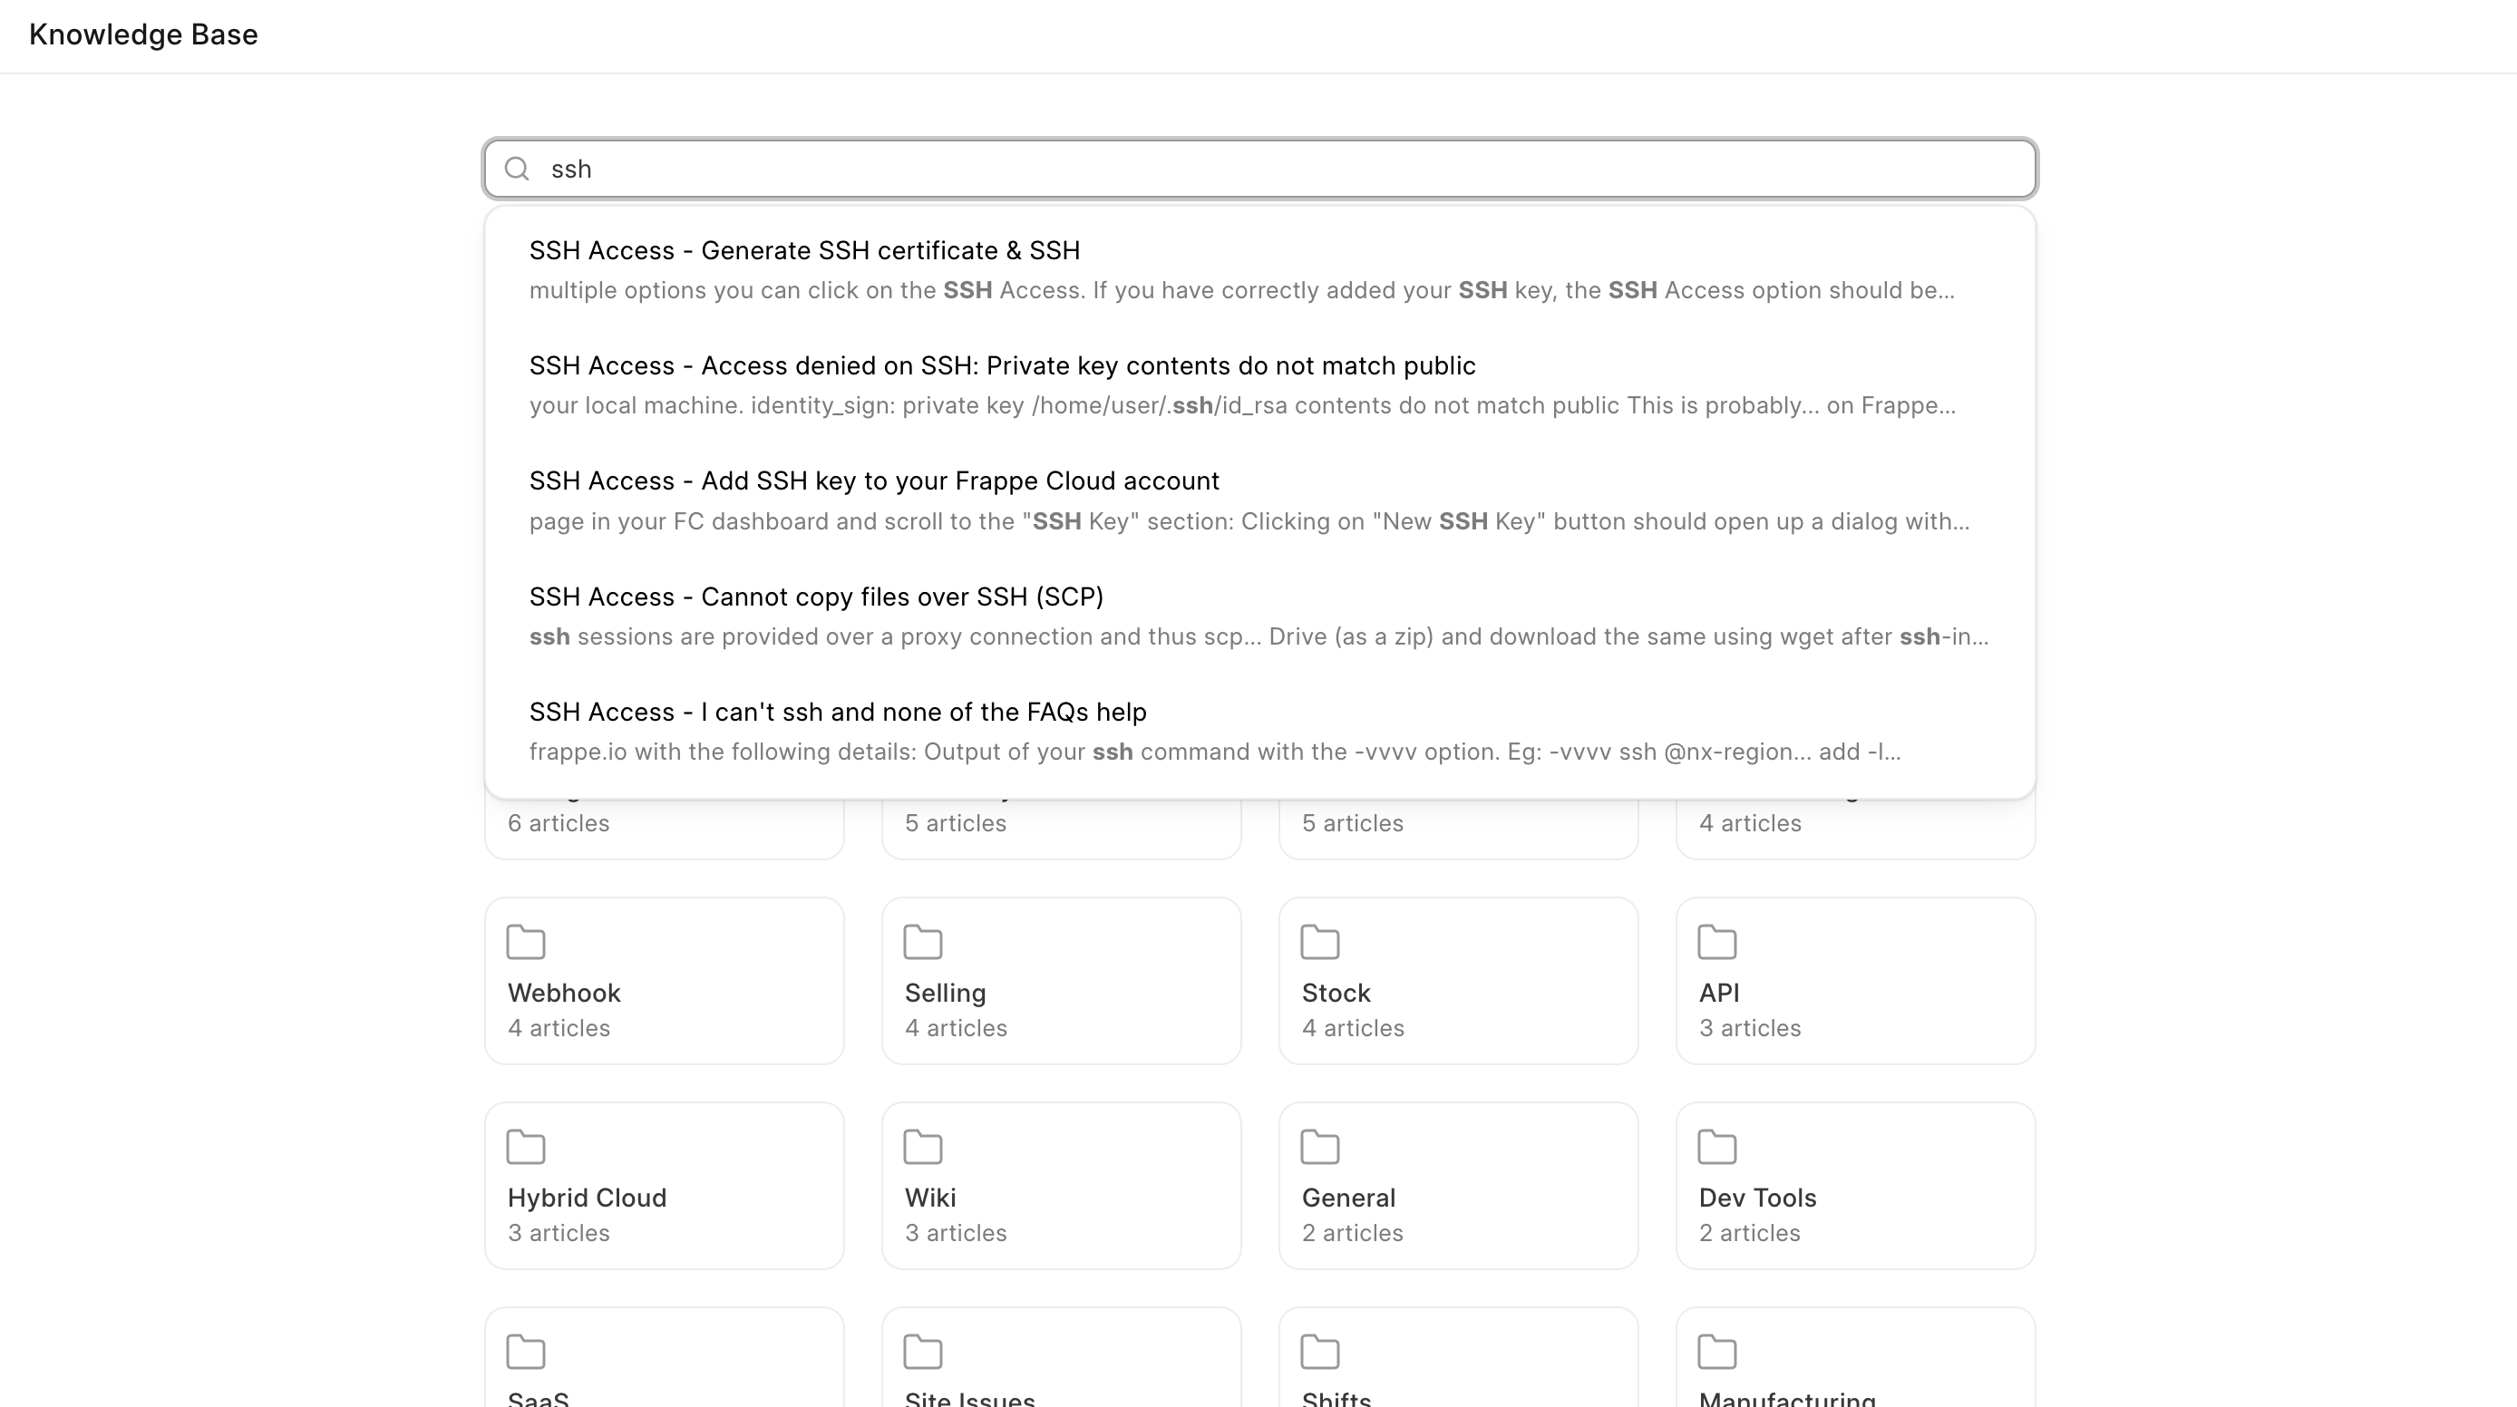Select the Stock folder icon
2517x1407 pixels.
click(1320, 942)
